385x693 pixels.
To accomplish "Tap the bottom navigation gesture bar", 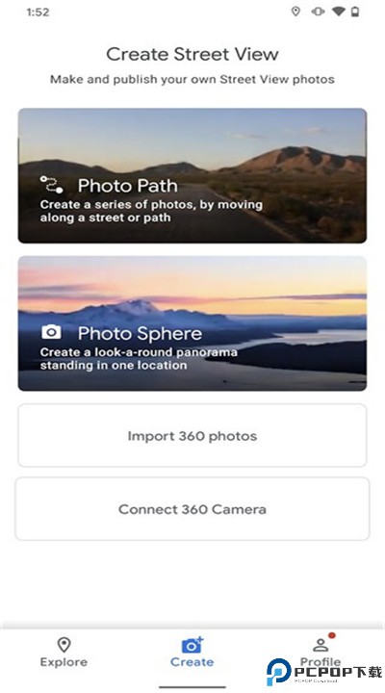I will [x=192, y=687].
